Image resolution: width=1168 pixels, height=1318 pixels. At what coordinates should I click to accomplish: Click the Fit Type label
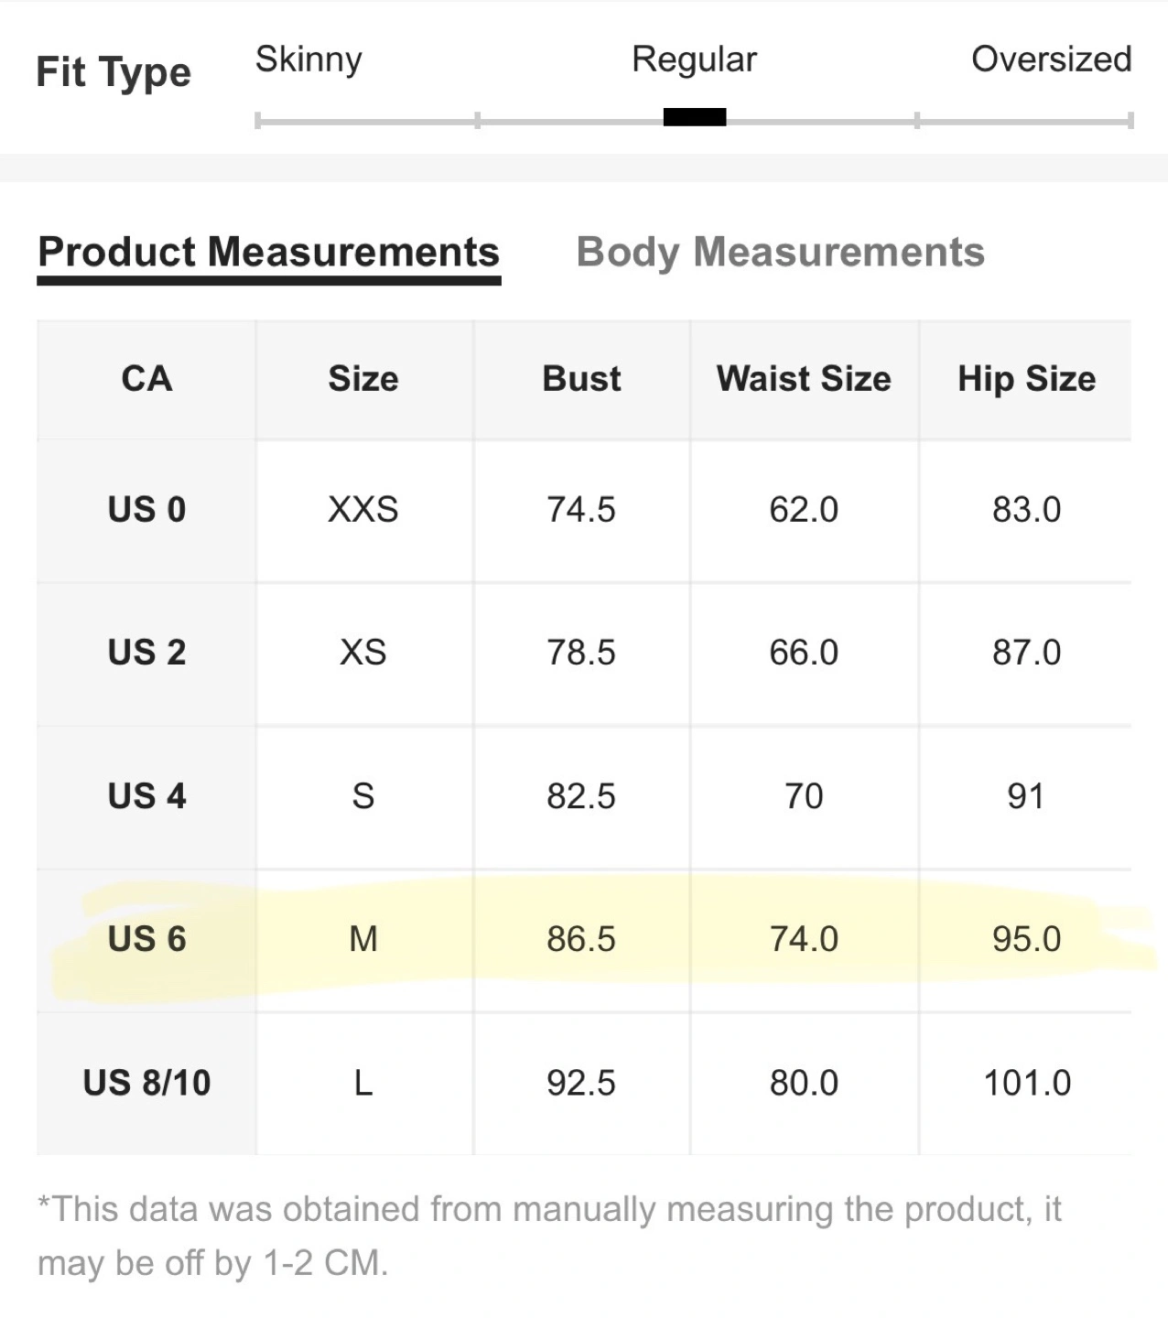(x=114, y=72)
